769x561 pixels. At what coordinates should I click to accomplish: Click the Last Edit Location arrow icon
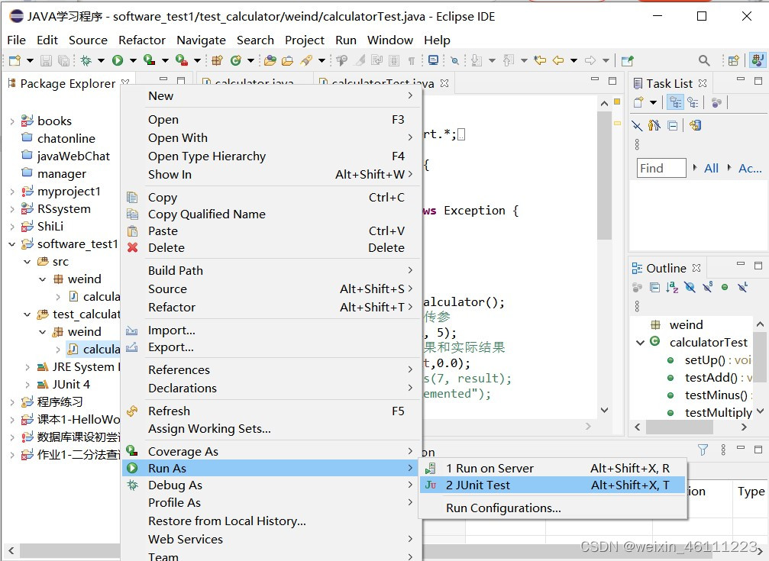tap(540, 60)
